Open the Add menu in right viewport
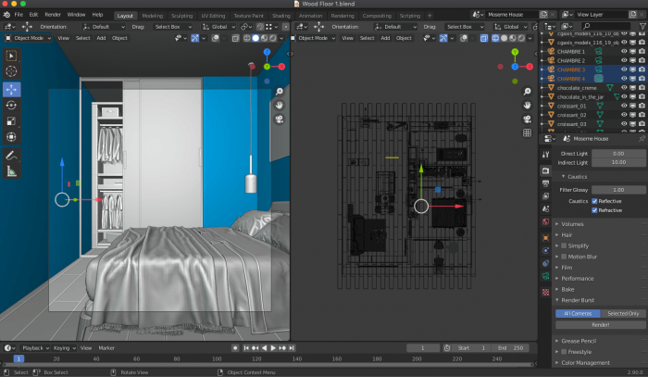This screenshot has height=377, width=648. coord(385,38)
